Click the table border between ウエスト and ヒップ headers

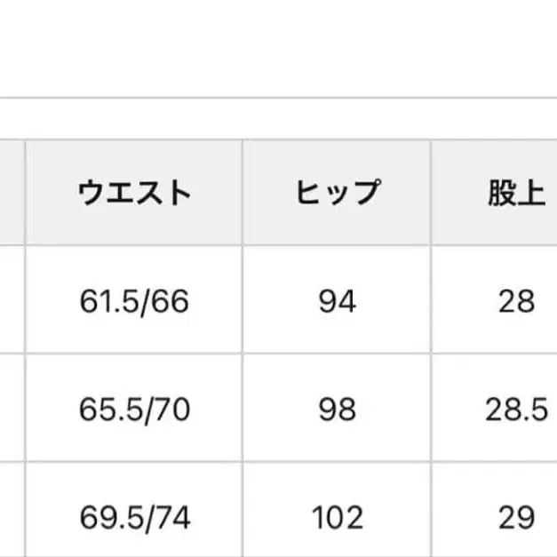(x=243, y=193)
